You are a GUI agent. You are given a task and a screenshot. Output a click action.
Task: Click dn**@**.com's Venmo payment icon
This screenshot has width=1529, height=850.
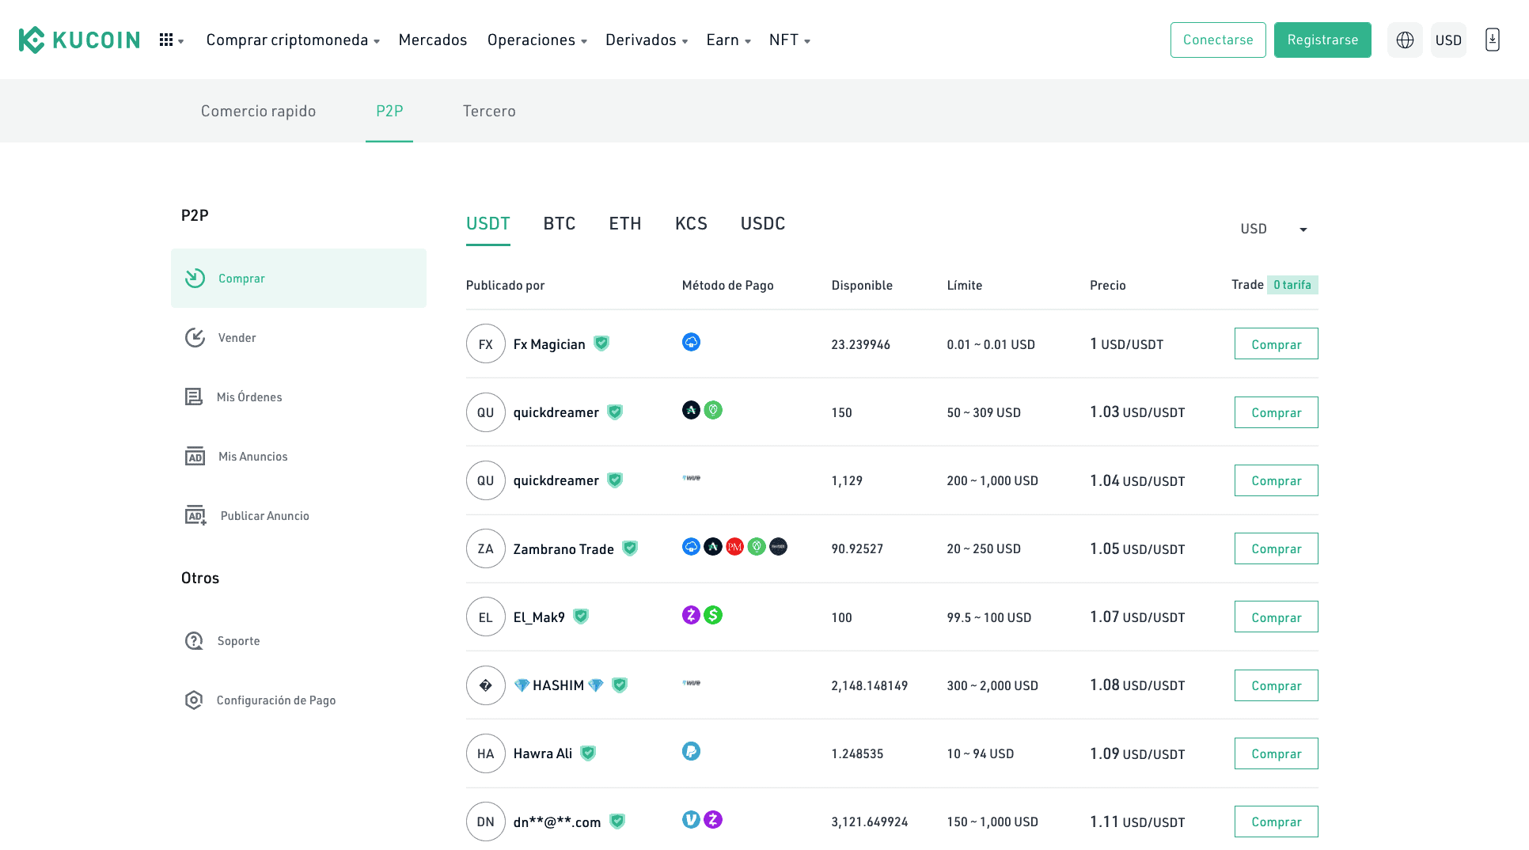(691, 820)
